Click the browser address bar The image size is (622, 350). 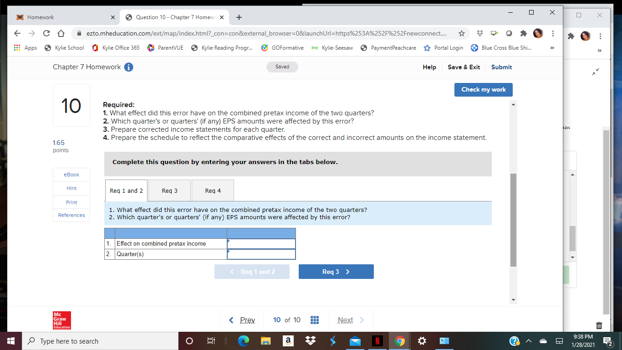click(266, 33)
